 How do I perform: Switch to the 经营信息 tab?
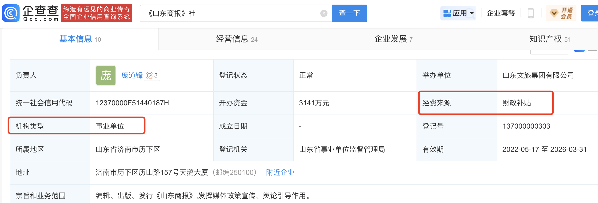pos(237,39)
